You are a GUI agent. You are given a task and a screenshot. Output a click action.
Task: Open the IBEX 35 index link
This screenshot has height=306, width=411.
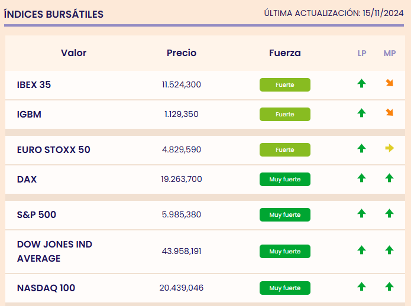coord(34,84)
